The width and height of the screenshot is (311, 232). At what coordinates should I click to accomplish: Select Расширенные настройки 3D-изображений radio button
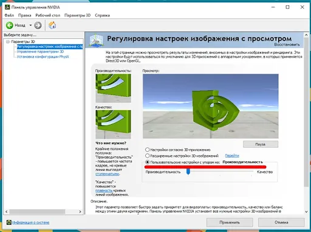tap(148, 156)
